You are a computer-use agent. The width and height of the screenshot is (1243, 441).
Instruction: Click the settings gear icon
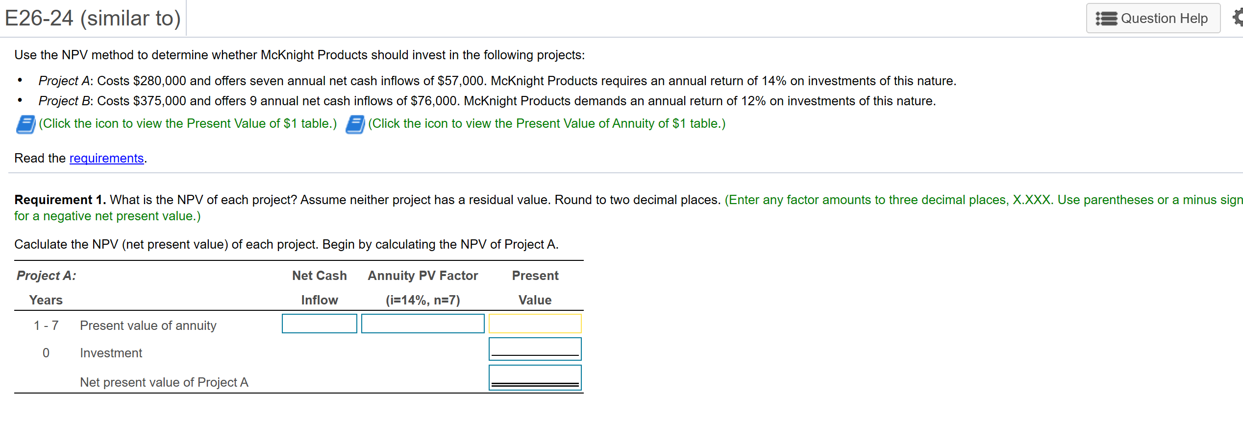tap(1239, 18)
